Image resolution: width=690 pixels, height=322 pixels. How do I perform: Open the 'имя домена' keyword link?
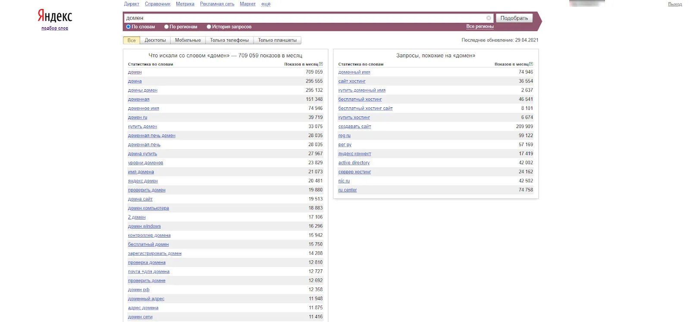click(141, 172)
